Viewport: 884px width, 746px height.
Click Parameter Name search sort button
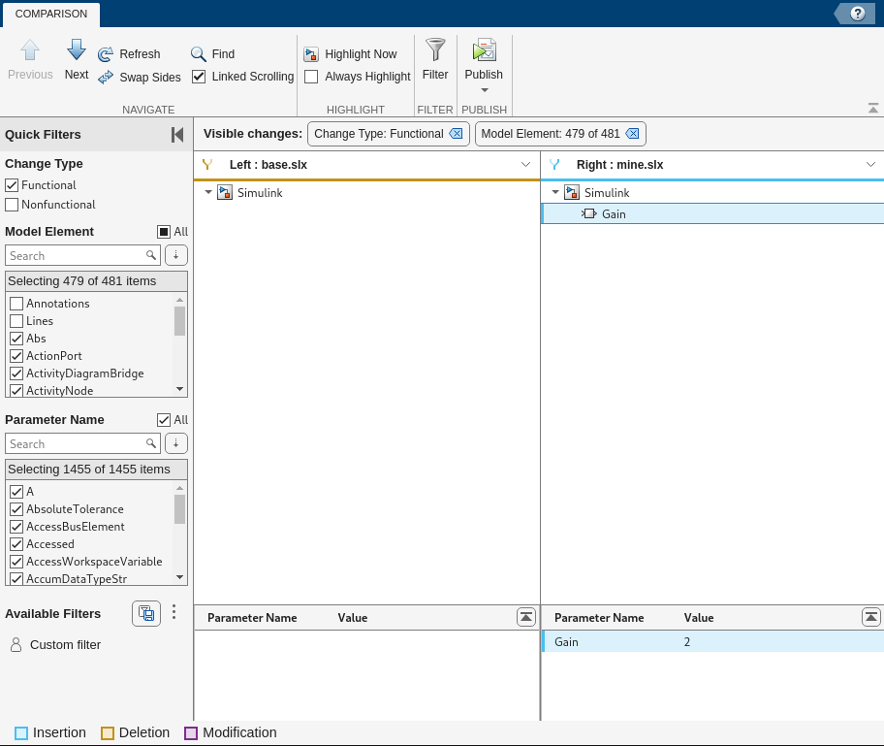pos(175,443)
